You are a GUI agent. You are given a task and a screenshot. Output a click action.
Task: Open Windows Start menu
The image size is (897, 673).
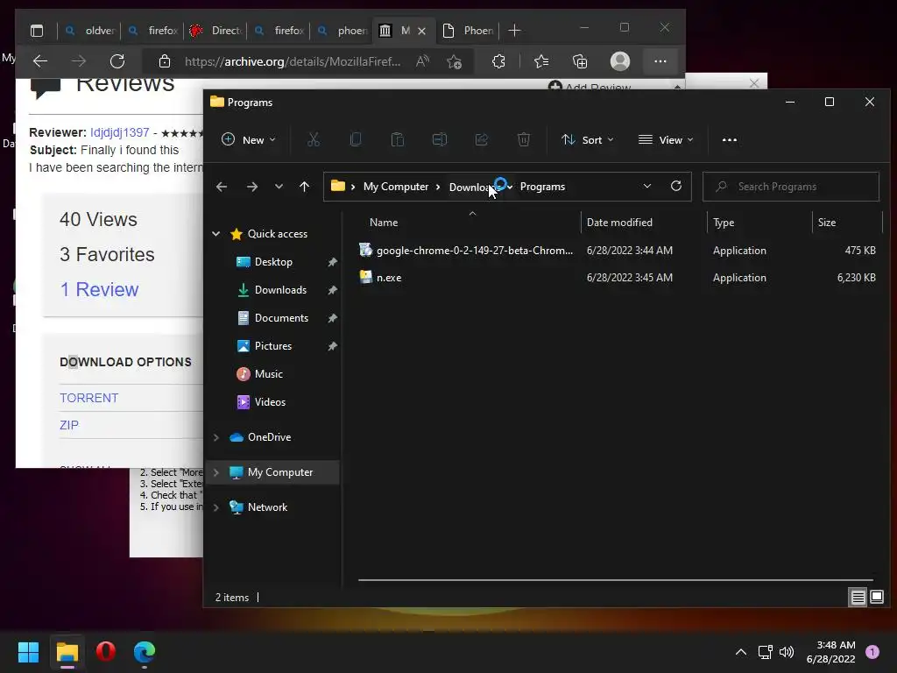[28, 652]
